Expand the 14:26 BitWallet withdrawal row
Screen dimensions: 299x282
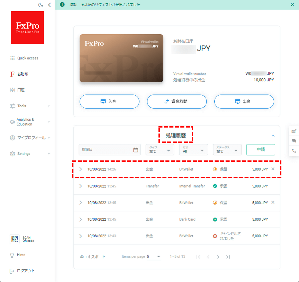click(x=81, y=169)
